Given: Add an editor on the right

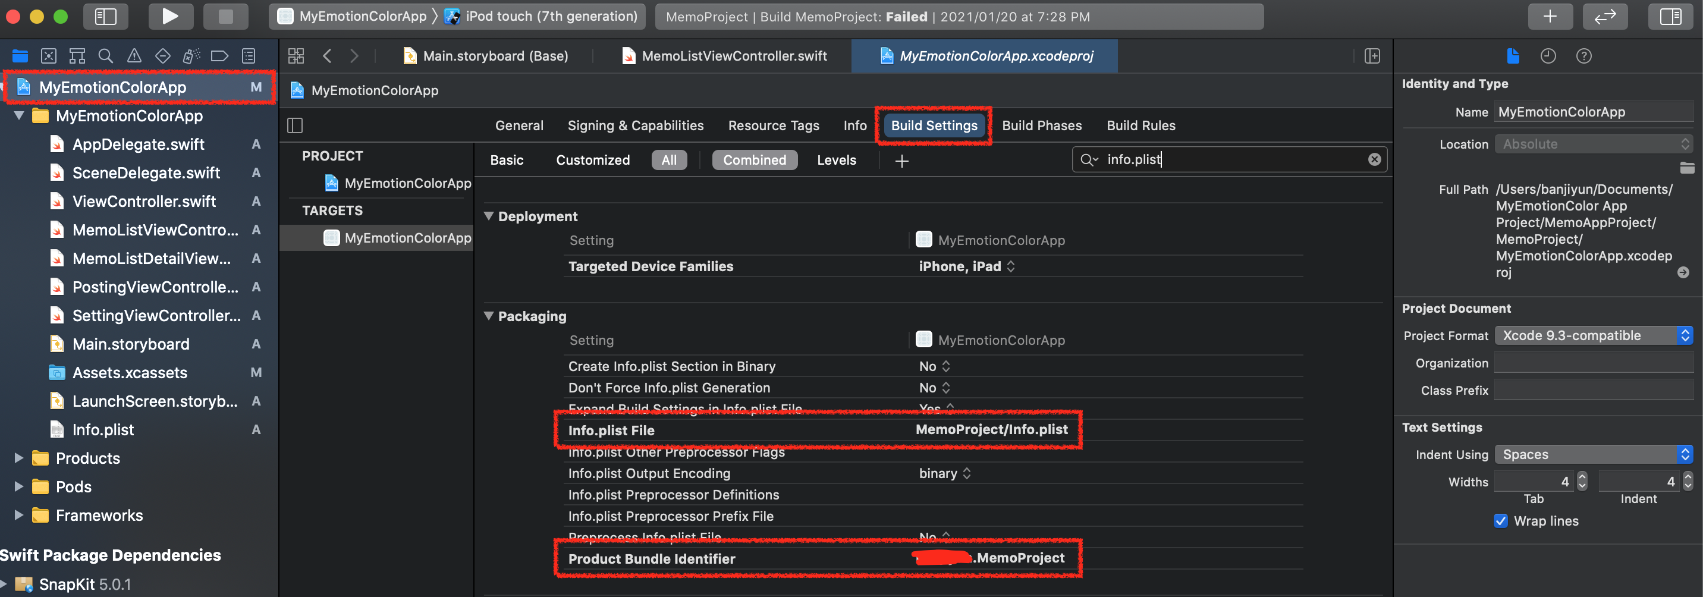Looking at the screenshot, I should (x=1372, y=56).
